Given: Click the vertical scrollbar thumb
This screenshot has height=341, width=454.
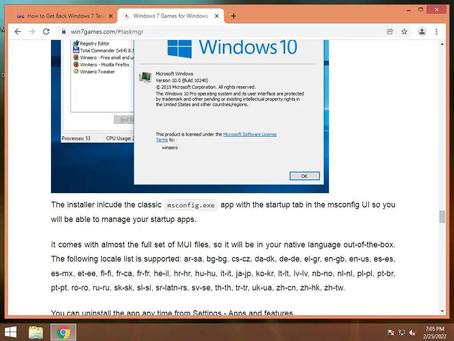Looking at the screenshot, I should [442, 217].
